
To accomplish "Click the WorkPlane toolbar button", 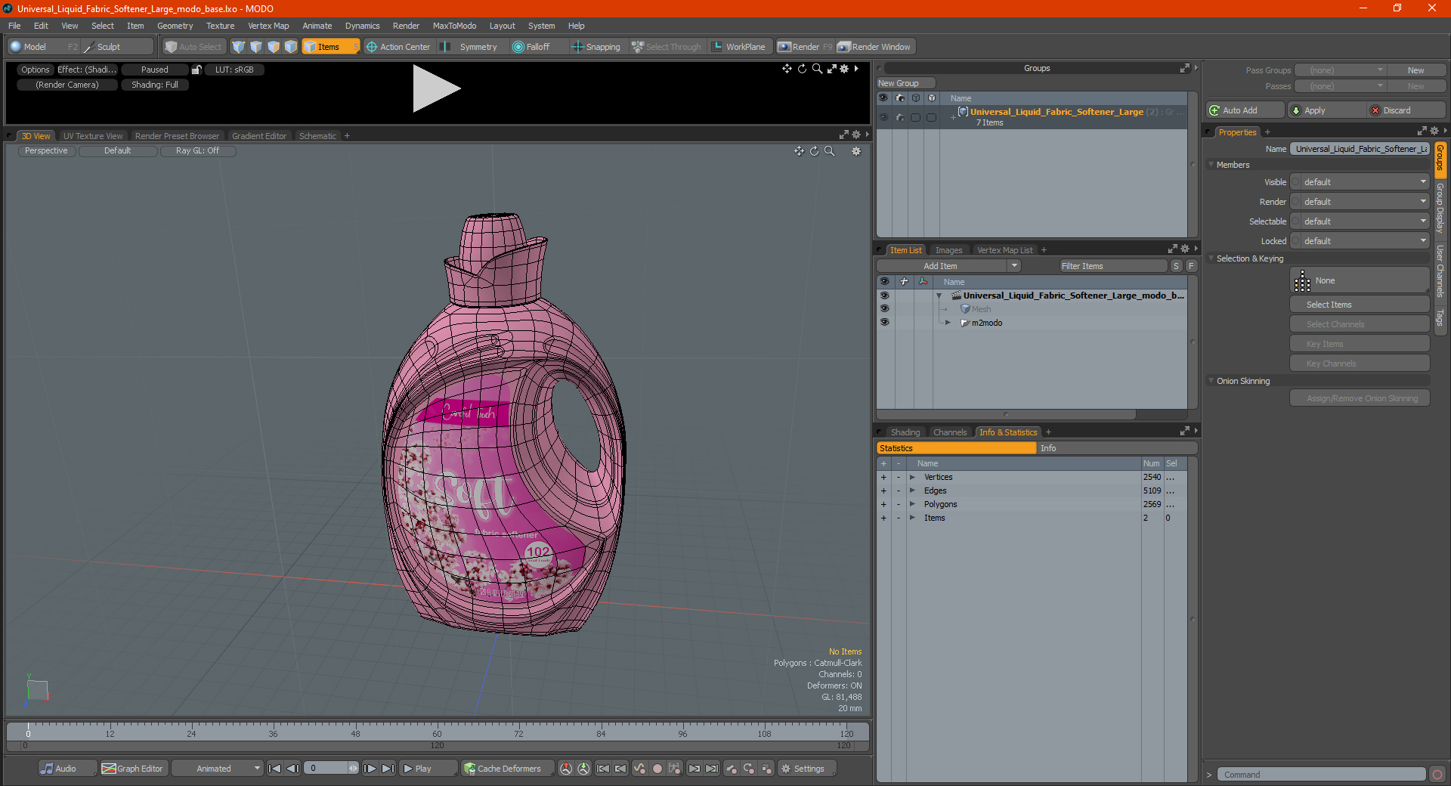I will point(739,47).
